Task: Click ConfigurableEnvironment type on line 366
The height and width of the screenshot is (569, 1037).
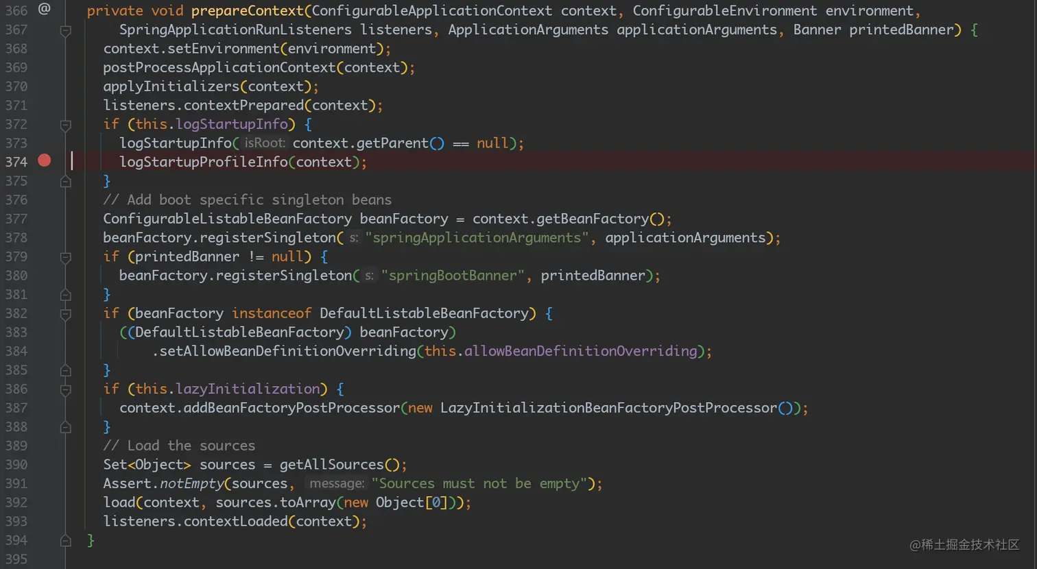Action: [725, 11]
